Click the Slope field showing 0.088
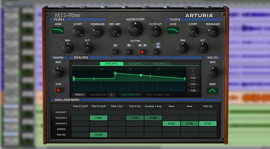The image size is (270, 149). click(193, 90)
